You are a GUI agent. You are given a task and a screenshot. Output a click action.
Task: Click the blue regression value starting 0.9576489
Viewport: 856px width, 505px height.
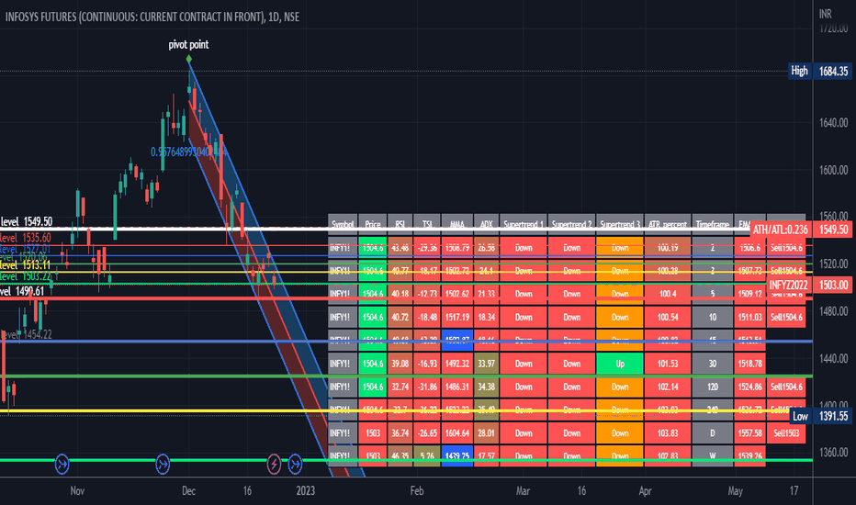pos(189,151)
